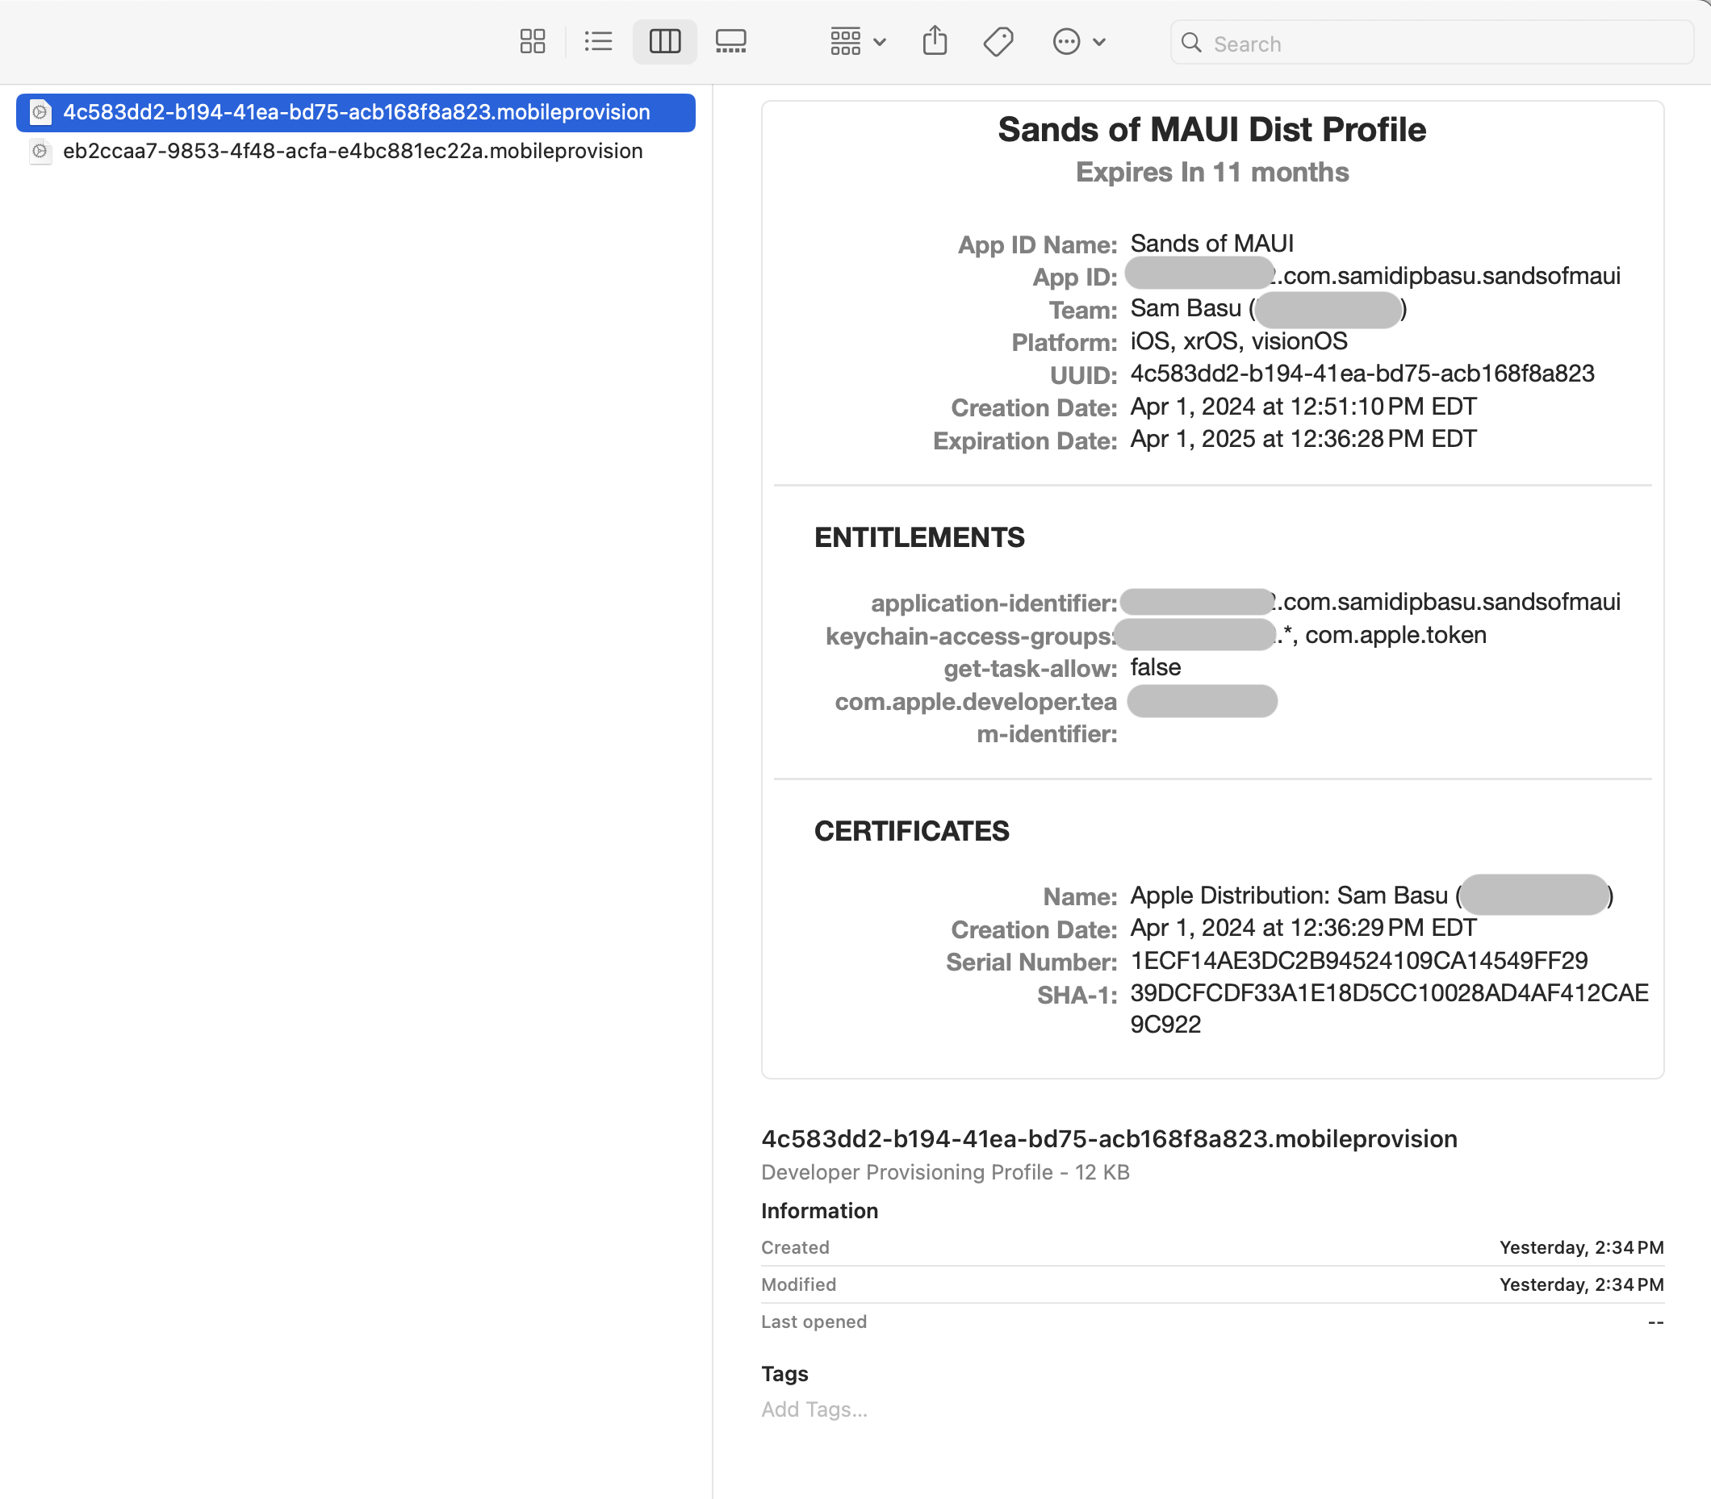The width and height of the screenshot is (1711, 1499).
Task: Click the get-task-allow value 'false'
Action: coord(1156,667)
